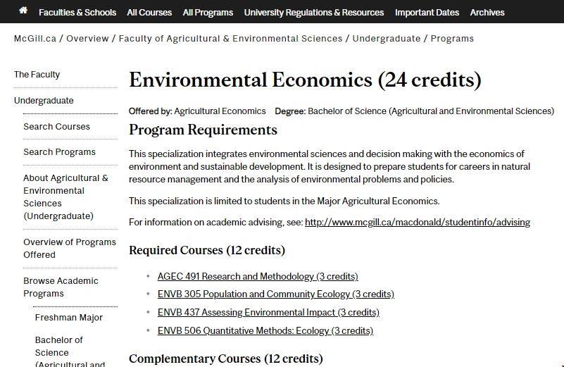
Task: Open University Regulations & Resources
Action: (314, 13)
